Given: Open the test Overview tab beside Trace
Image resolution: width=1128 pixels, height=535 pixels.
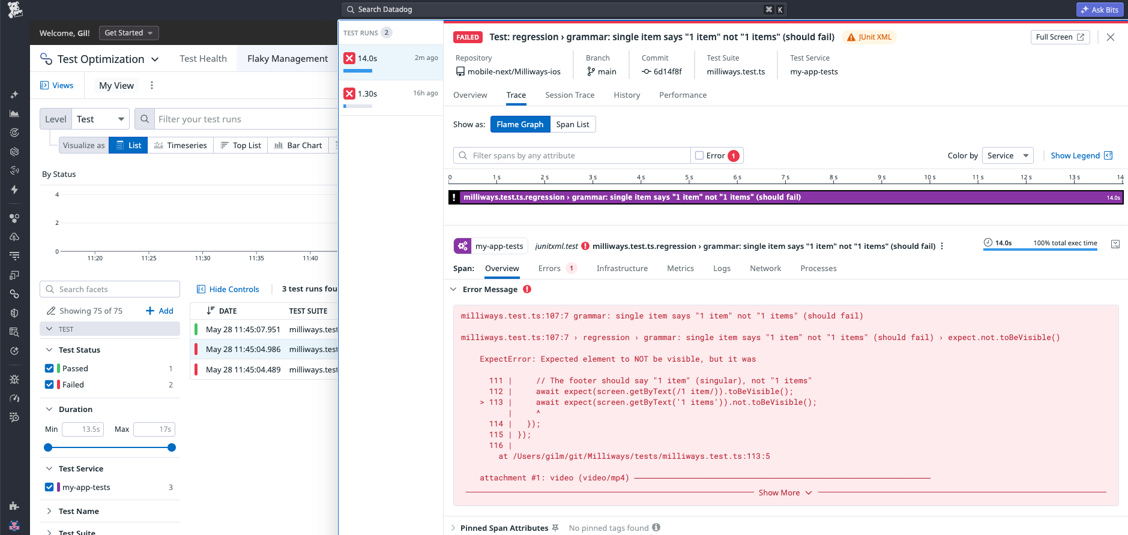Looking at the screenshot, I should click(470, 95).
